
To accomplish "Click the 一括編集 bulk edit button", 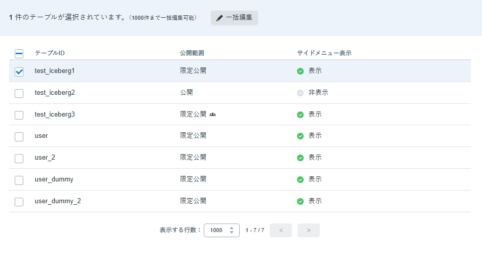I will tap(234, 18).
